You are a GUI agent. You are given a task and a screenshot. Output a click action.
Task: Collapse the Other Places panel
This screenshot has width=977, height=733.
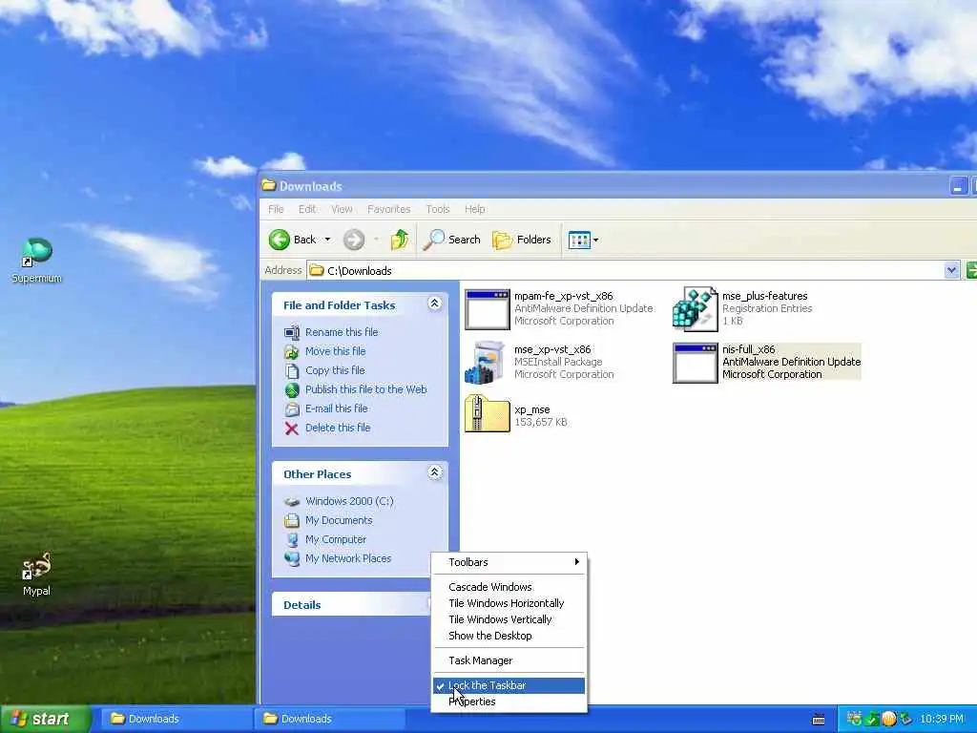[x=434, y=472]
